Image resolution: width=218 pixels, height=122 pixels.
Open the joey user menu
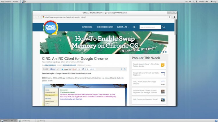pyautogui.click(x=213, y=2)
